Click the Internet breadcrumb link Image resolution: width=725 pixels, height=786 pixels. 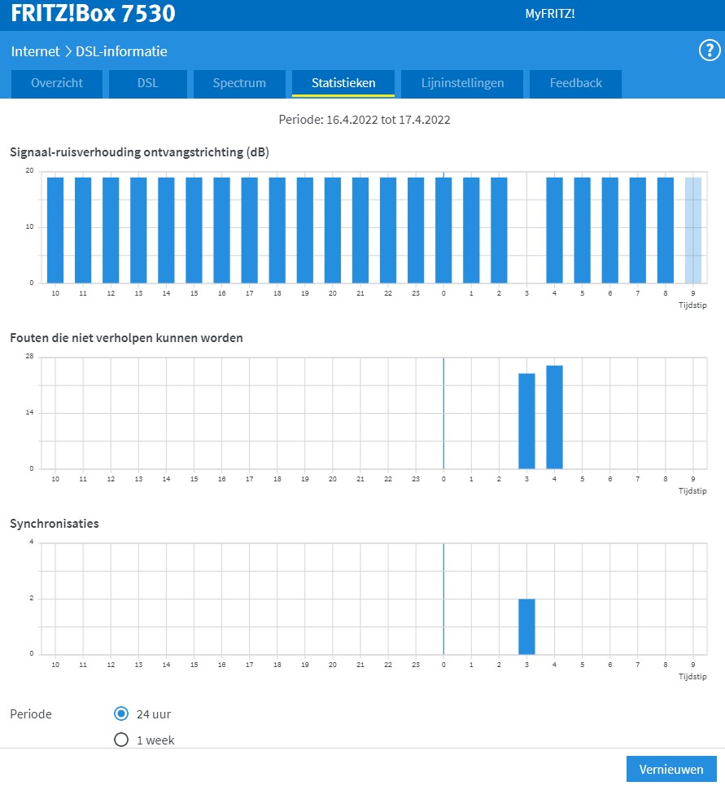coord(35,51)
